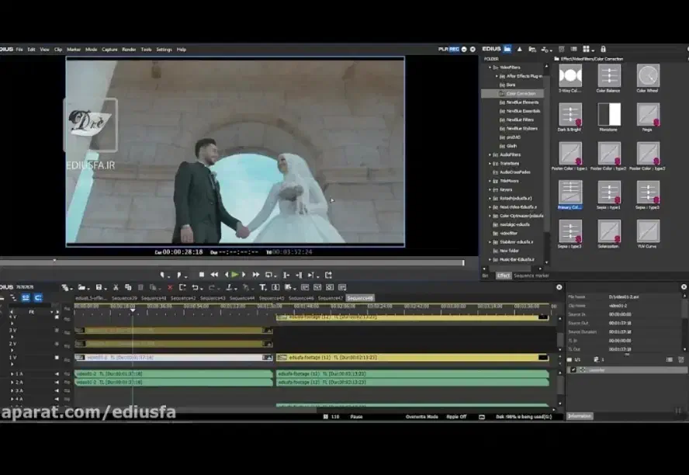This screenshot has height=475, width=689.
Task: Expand the AudioFilters folder in effect tree
Action: click(490, 154)
